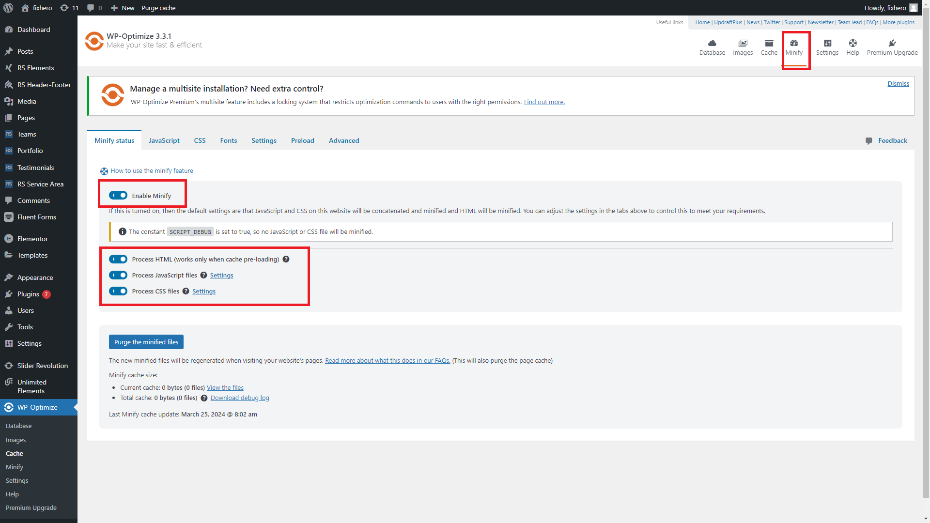Image resolution: width=930 pixels, height=523 pixels.
Task: Toggle the Process HTML switch
Action: point(118,259)
